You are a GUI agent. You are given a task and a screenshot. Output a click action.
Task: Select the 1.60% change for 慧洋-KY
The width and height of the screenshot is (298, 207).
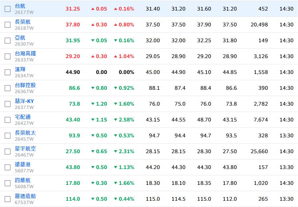124,104
